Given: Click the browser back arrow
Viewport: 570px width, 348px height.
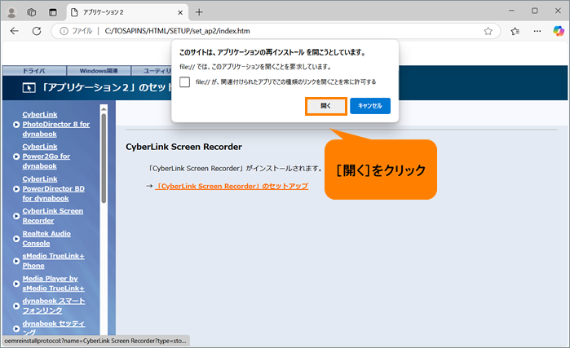Looking at the screenshot, I should [x=14, y=31].
